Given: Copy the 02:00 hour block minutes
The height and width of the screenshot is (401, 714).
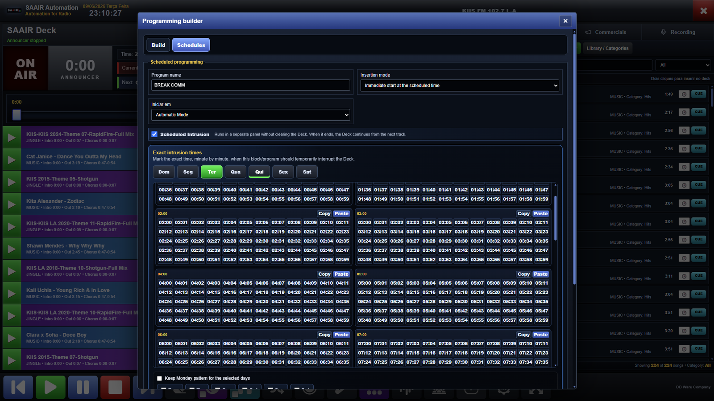Looking at the screenshot, I should 324,214.
